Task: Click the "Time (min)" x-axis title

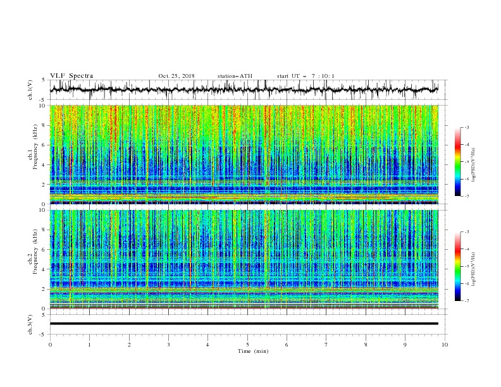Action: (x=253, y=351)
